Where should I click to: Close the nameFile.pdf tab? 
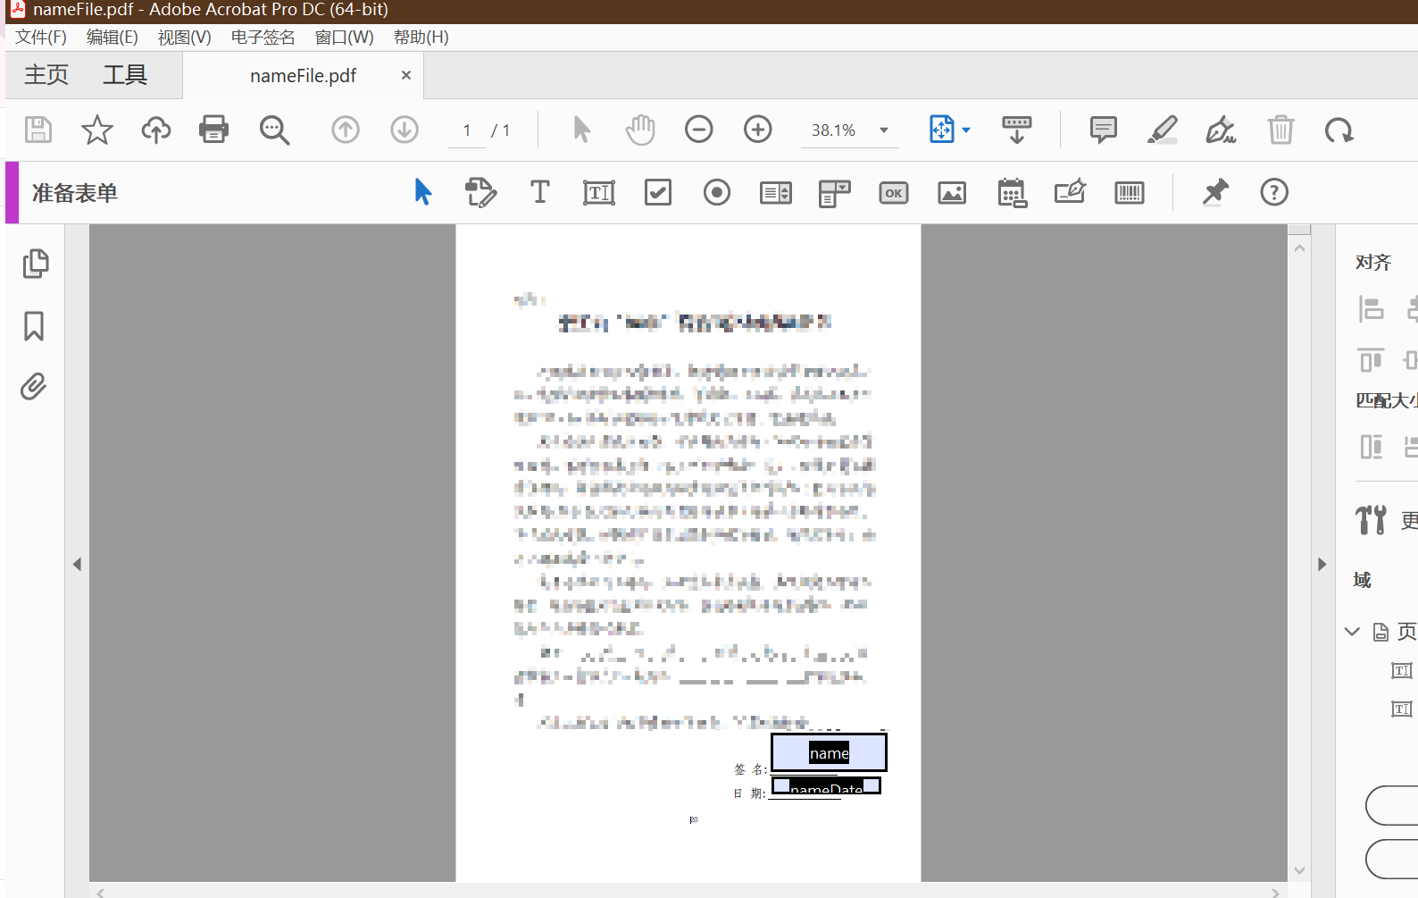click(406, 76)
